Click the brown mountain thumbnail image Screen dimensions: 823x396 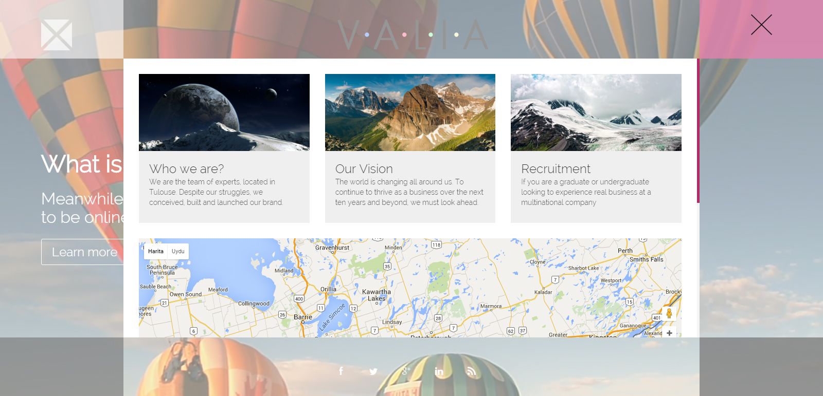pyautogui.click(x=410, y=112)
